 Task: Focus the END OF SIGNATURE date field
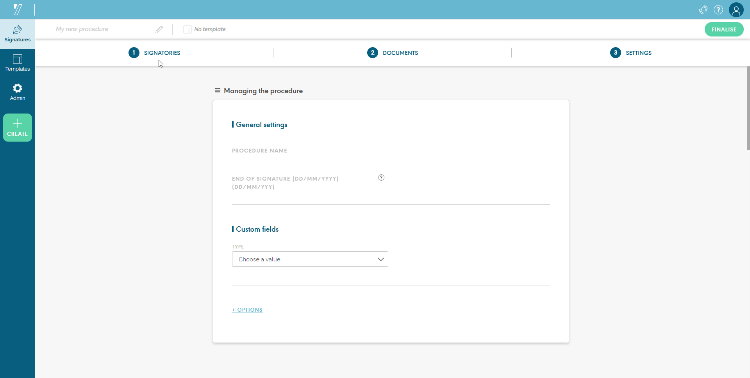304,179
